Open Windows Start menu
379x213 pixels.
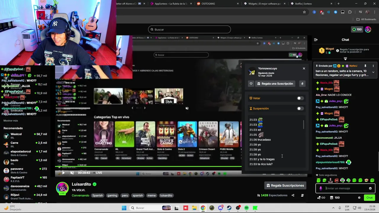(x=124, y=208)
